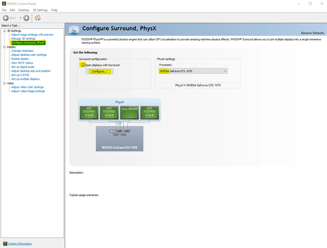Select AOC 32G2WG3 (3 of 3) display

(109, 113)
